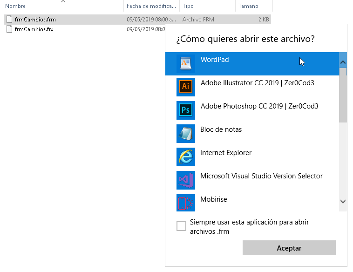Click the app list scrollbar thumb

point(343,95)
